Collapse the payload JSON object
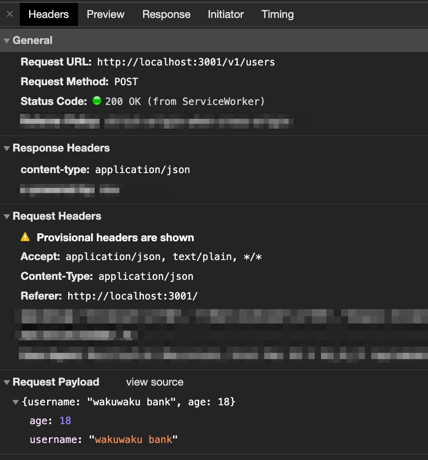 tap(16, 402)
